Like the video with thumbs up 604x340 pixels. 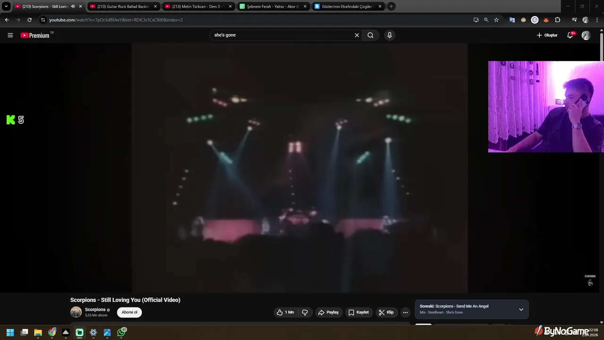(285, 312)
